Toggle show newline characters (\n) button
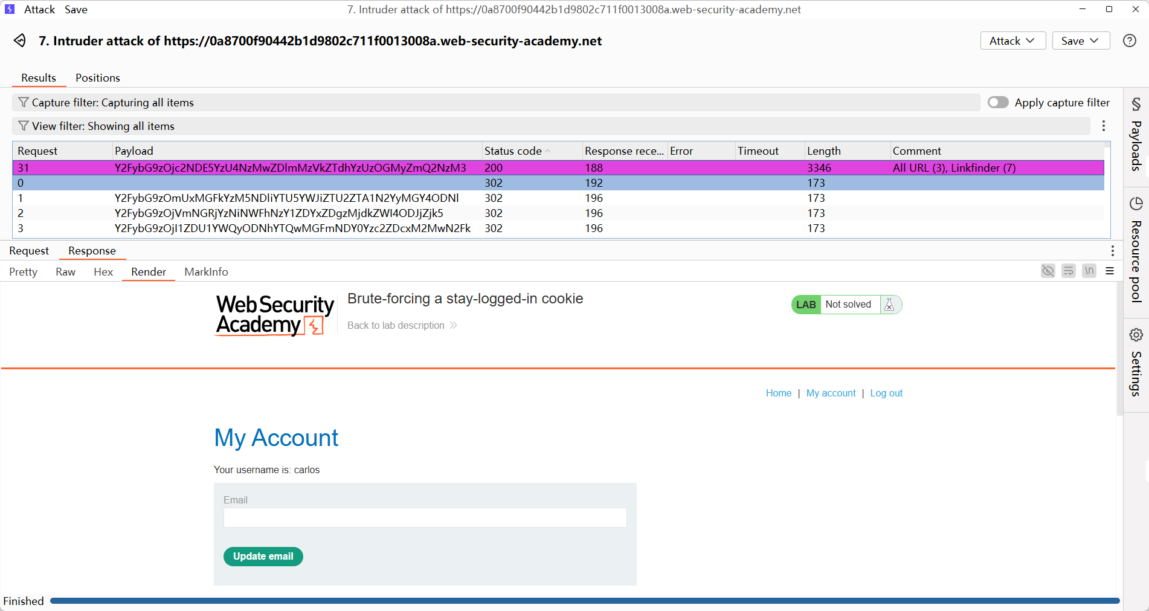 coord(1089,271)
